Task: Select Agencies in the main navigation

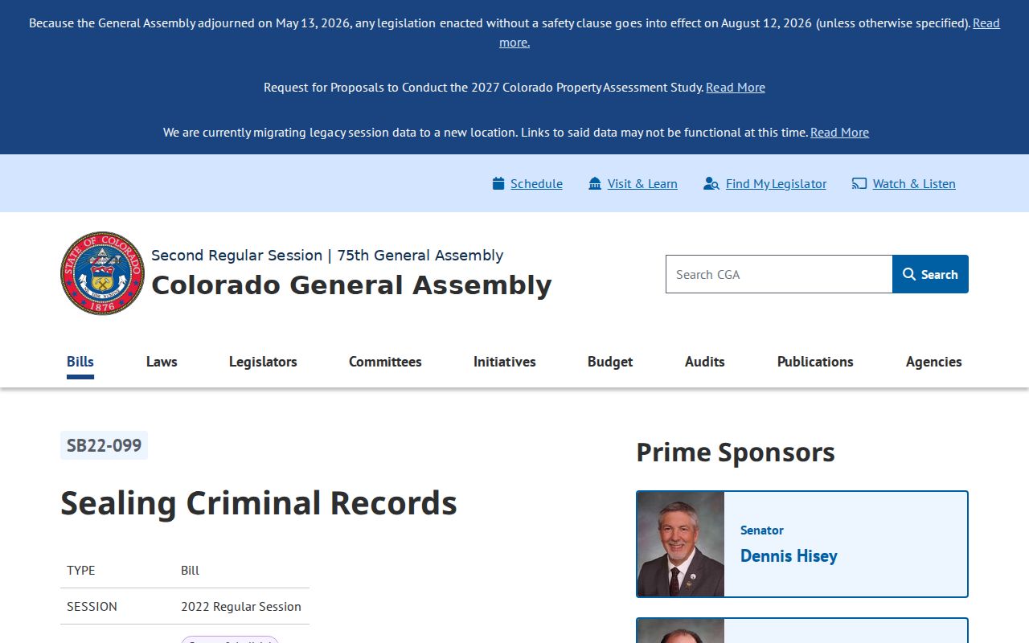Action: [934, 362]
